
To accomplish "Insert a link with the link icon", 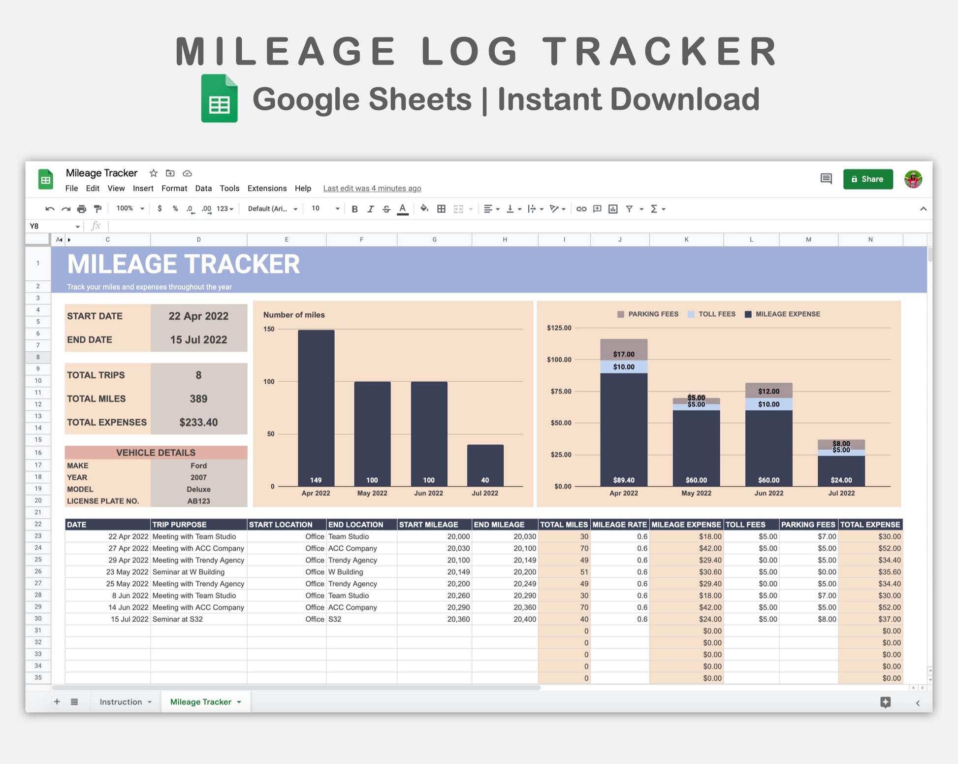I will coord(581,209).
